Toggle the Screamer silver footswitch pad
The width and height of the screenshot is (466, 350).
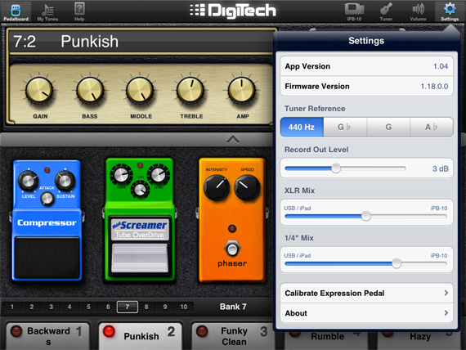[x=140, y=258]
